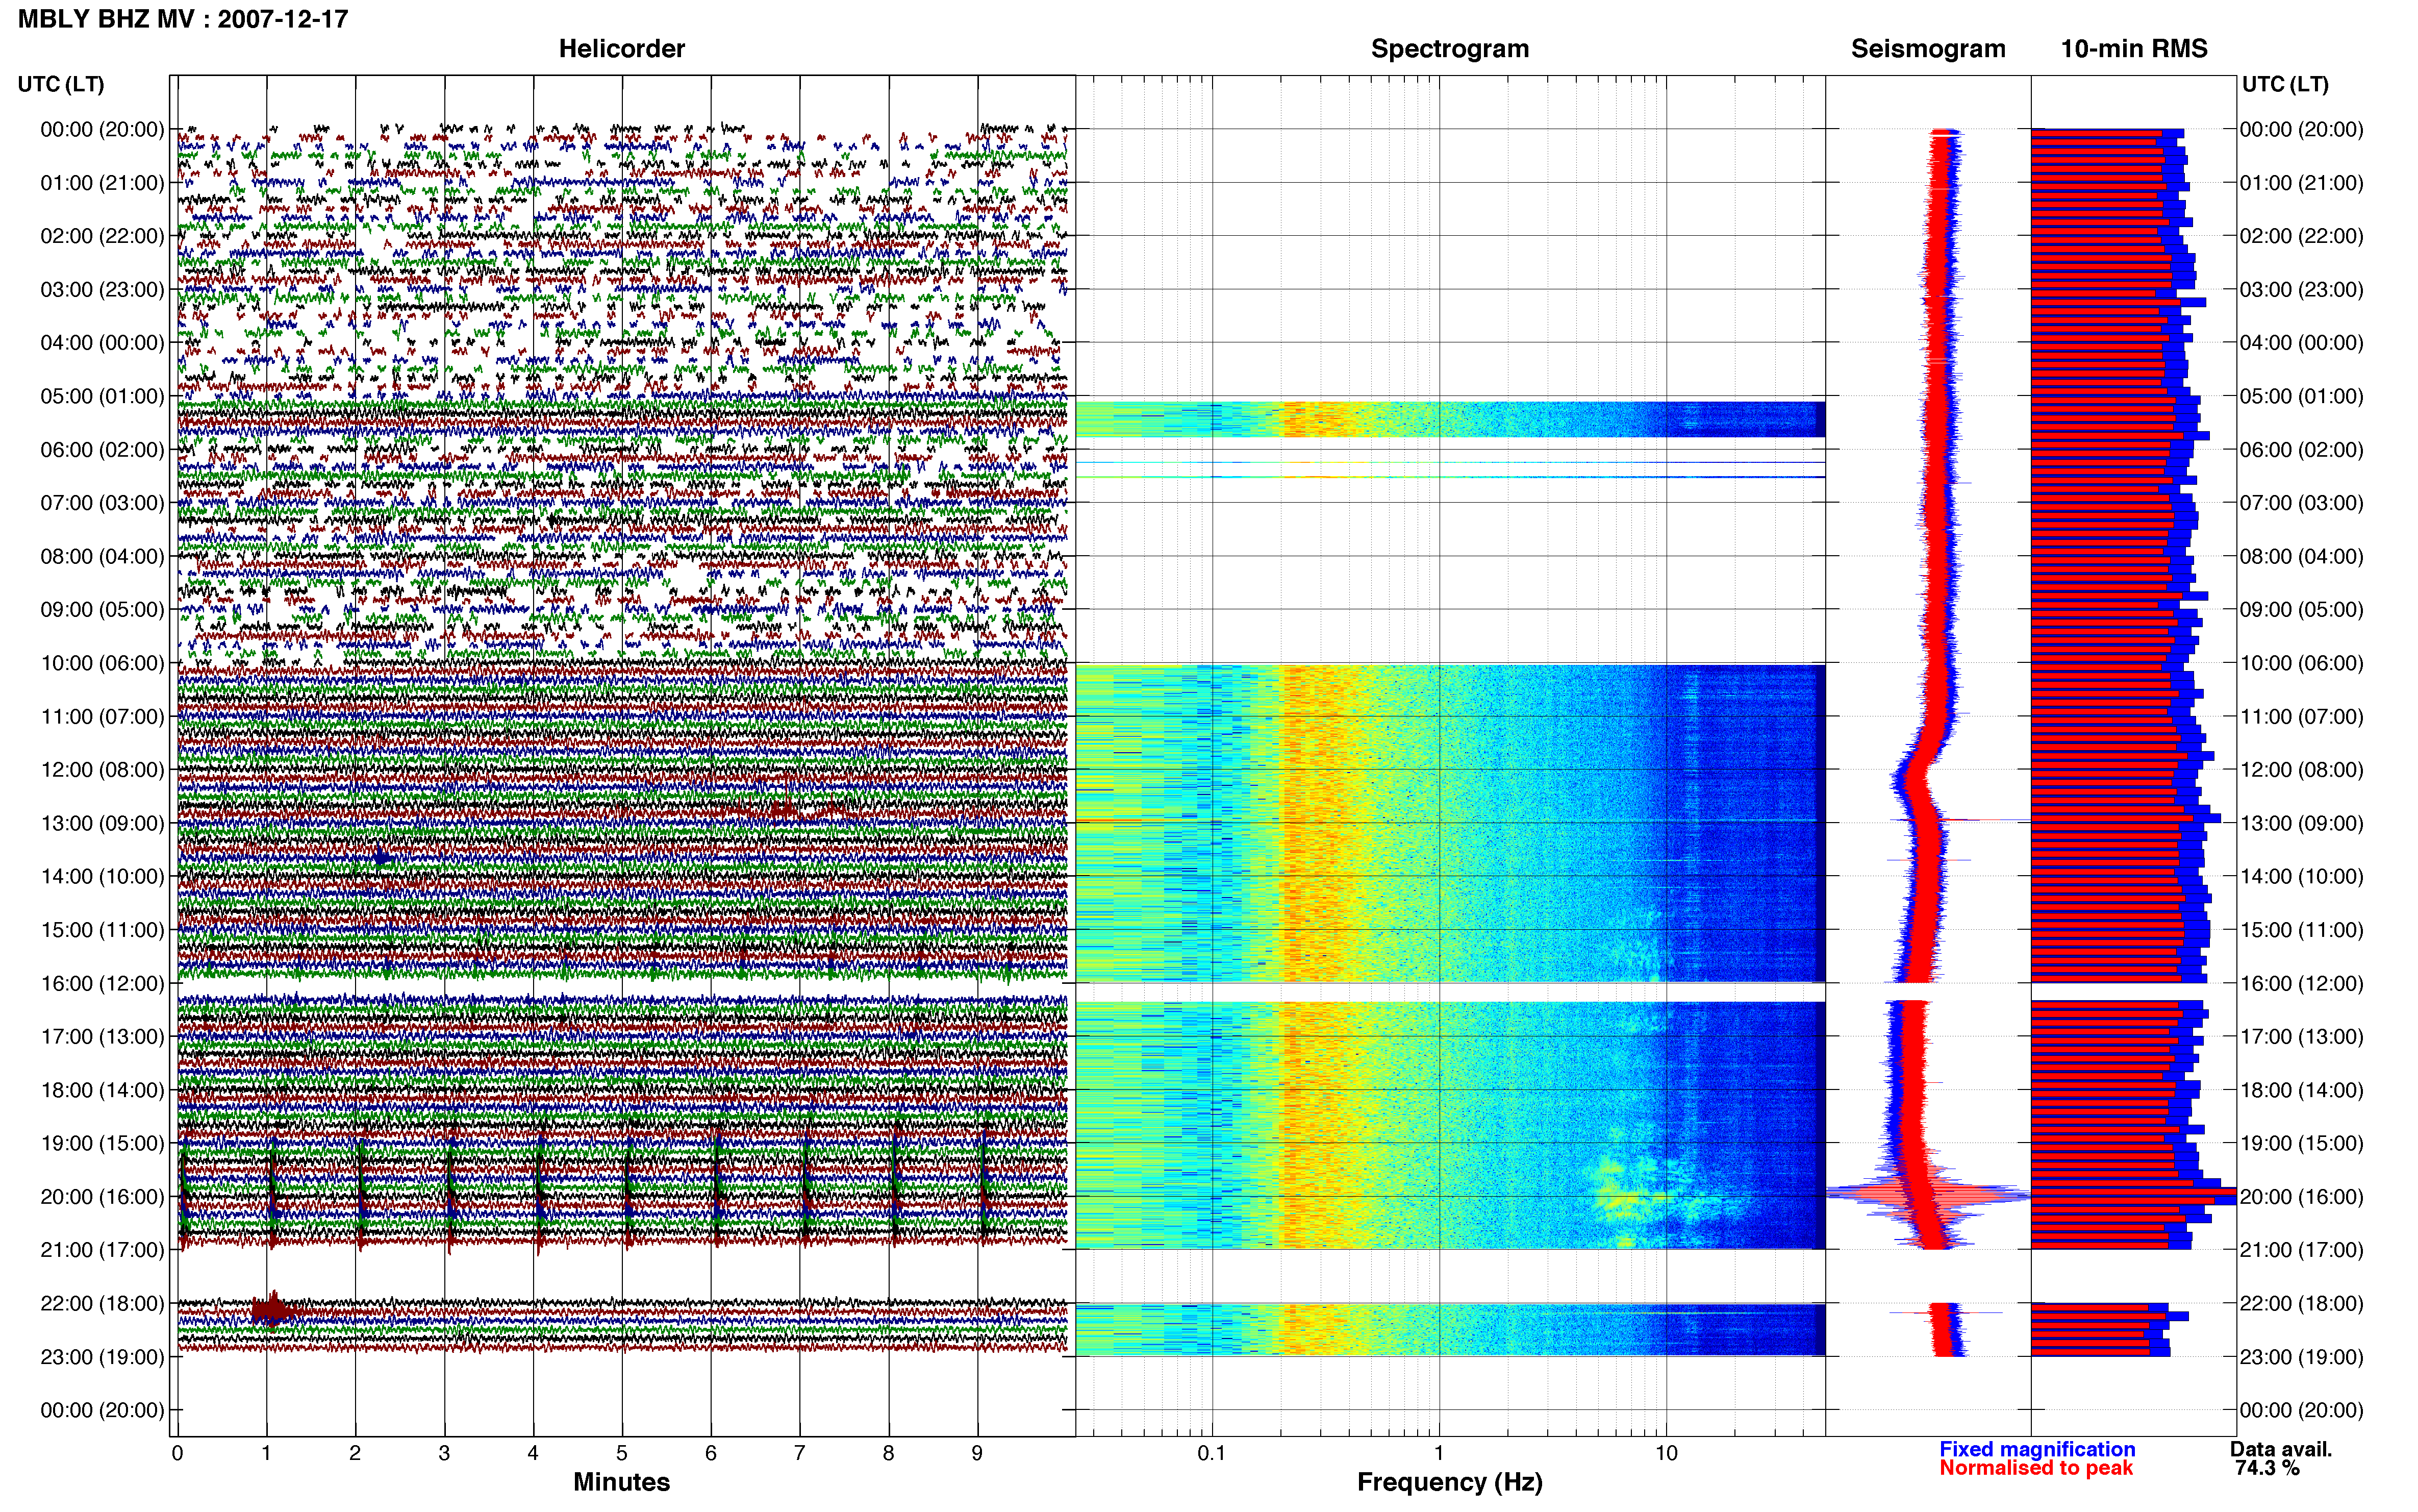Click tick "3" on the Minutes axis
This screenshot has width=2418, height=1512.
[x=444, y=1453]
